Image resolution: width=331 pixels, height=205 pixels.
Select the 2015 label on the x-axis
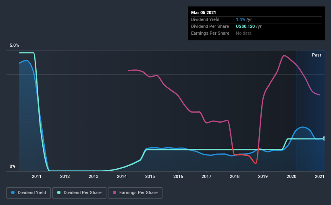point(150,176)
